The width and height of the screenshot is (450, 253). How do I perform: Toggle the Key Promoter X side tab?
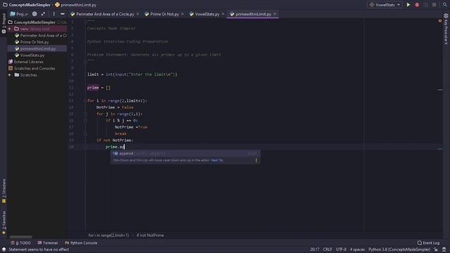coord(446,30)
